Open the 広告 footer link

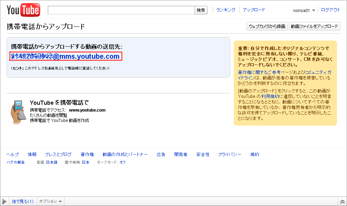161,154
